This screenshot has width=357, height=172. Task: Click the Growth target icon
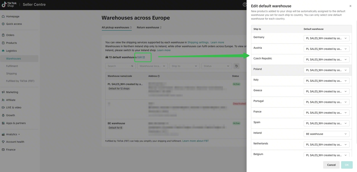[x=3, y=115]
